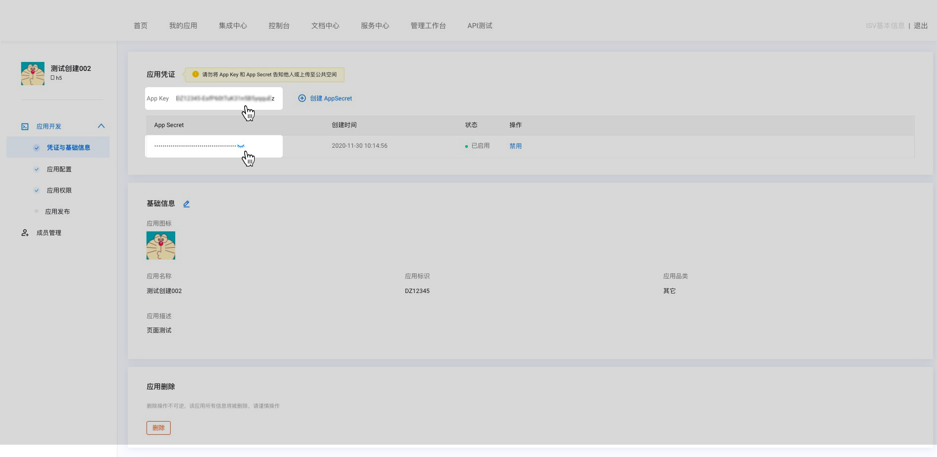Click the 应用图标 image under 基础信息

(x=161, y=245)
